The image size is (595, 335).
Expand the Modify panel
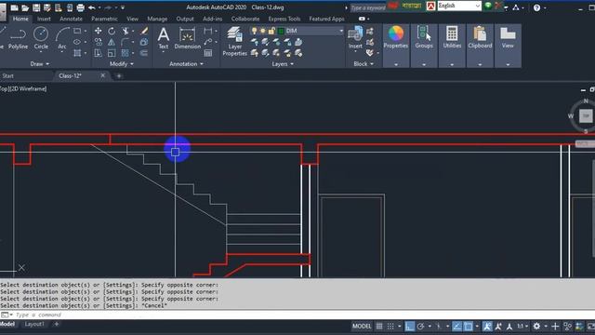(122, 64)
